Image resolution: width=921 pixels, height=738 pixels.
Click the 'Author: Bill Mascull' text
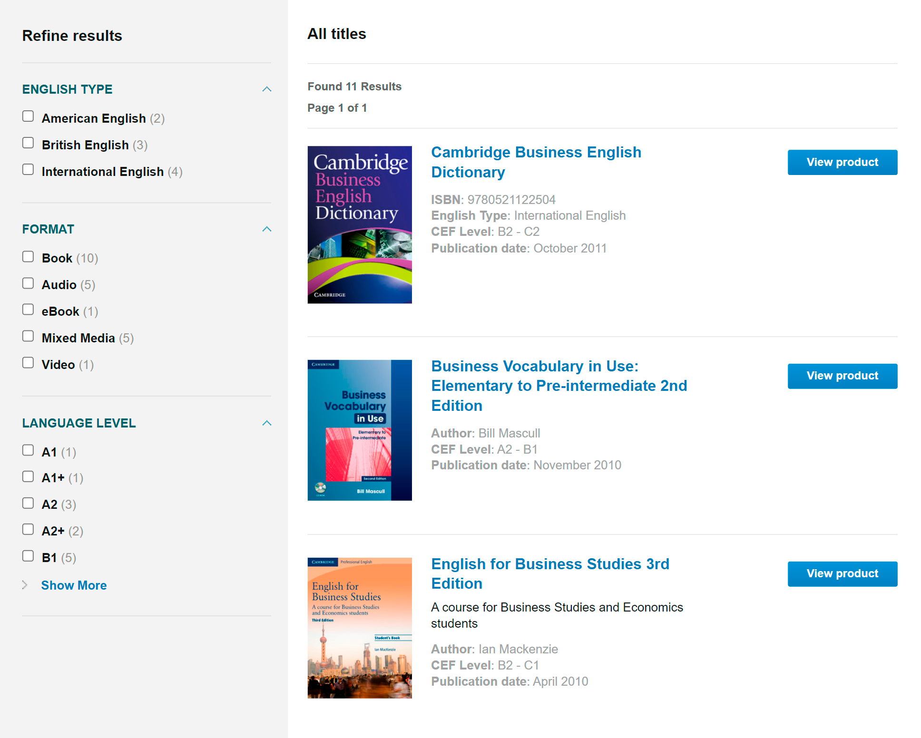486,433
